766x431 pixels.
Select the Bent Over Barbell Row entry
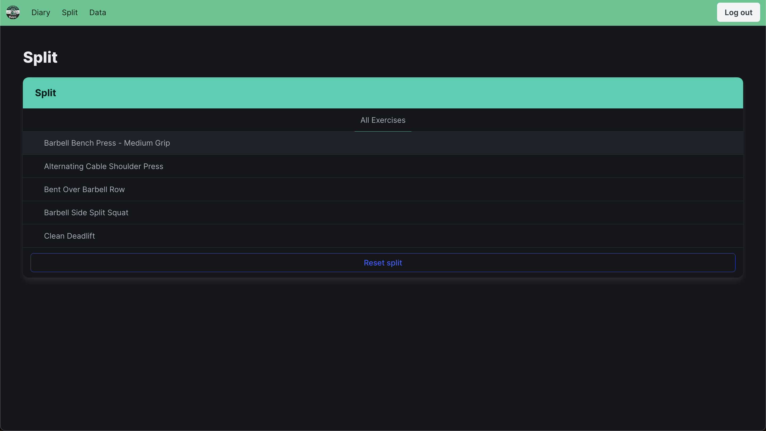(x=84, y=189)
